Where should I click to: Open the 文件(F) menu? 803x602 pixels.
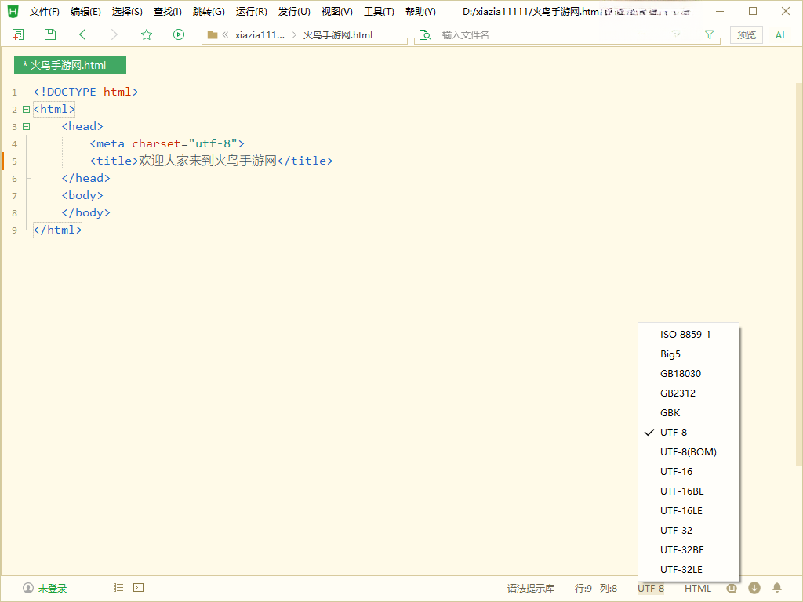(45, 11)
